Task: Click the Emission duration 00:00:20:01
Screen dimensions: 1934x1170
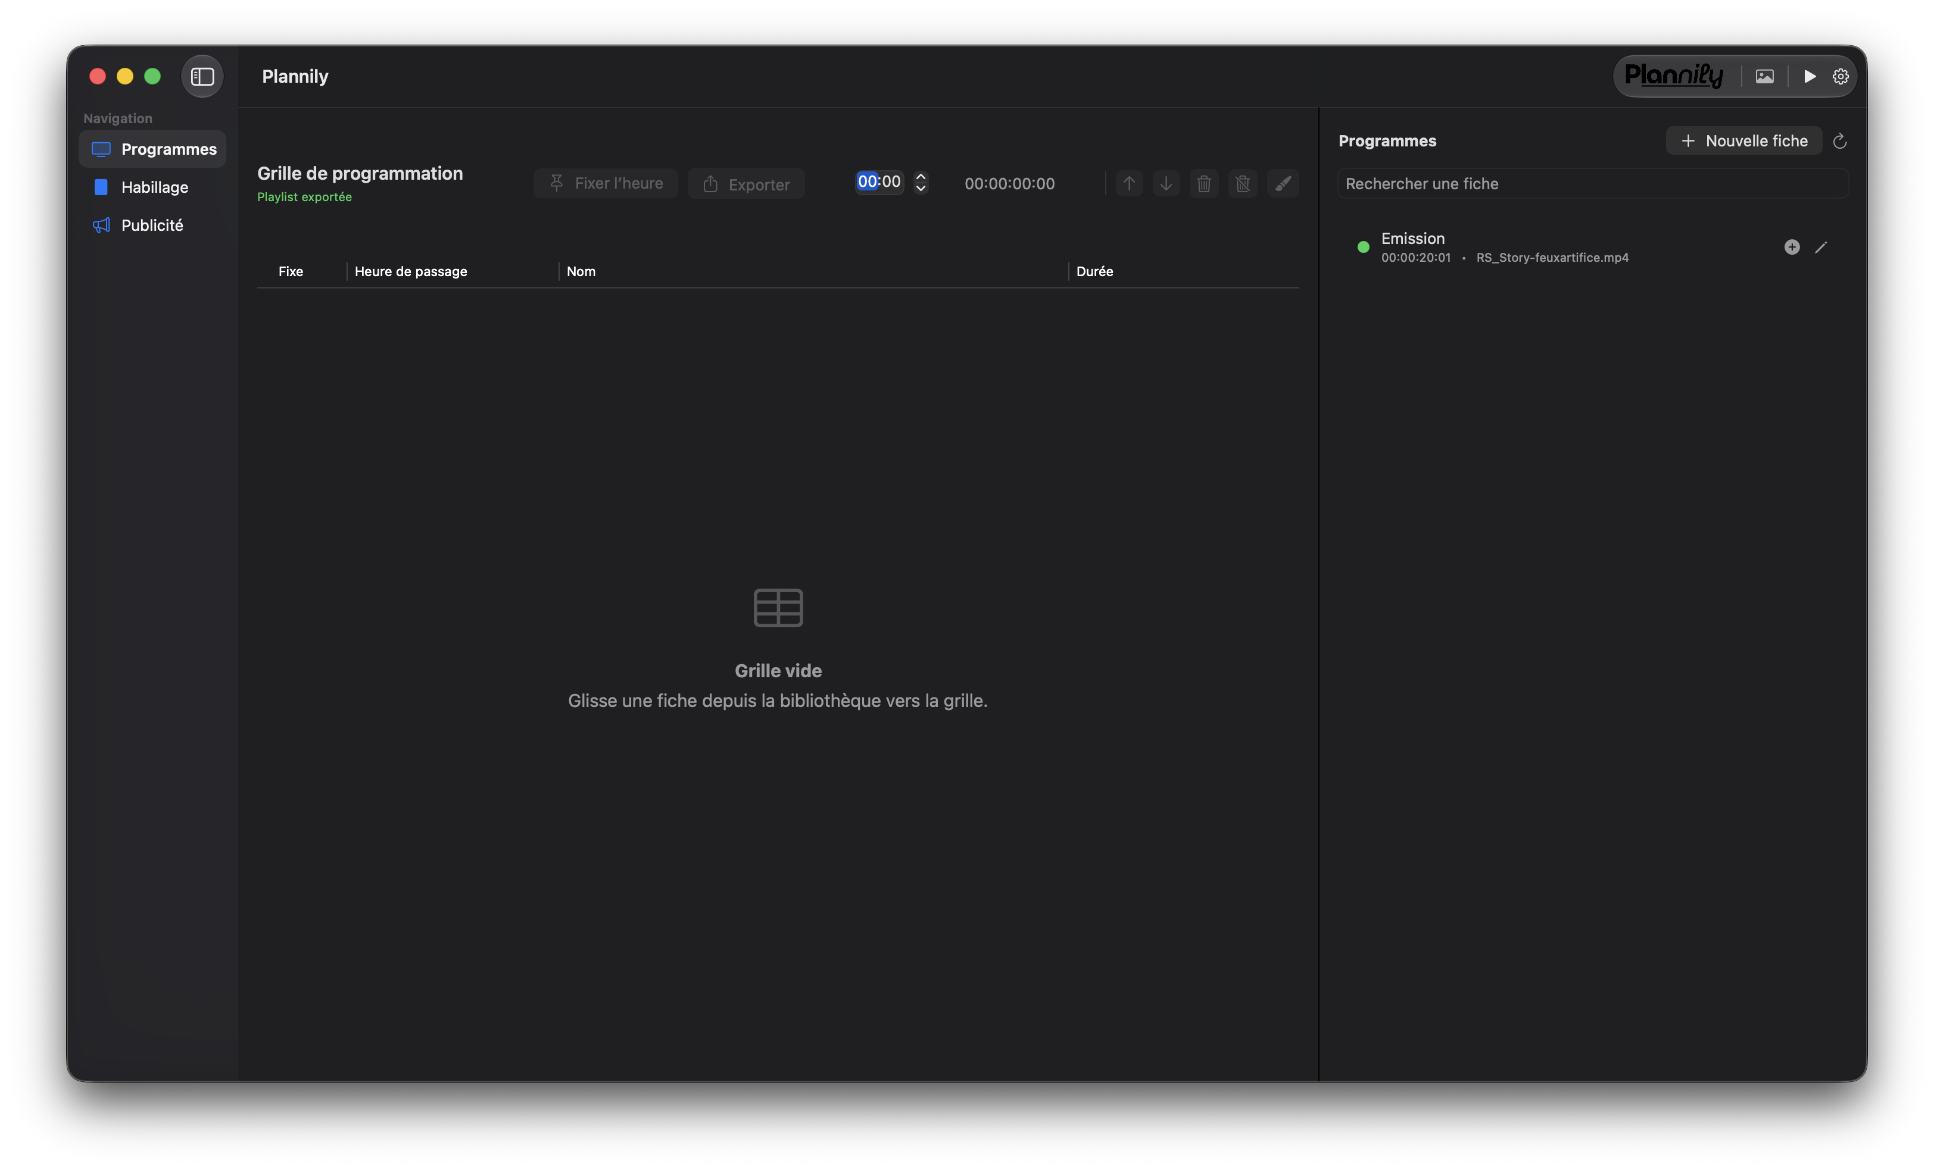Action: [1416, 257]
